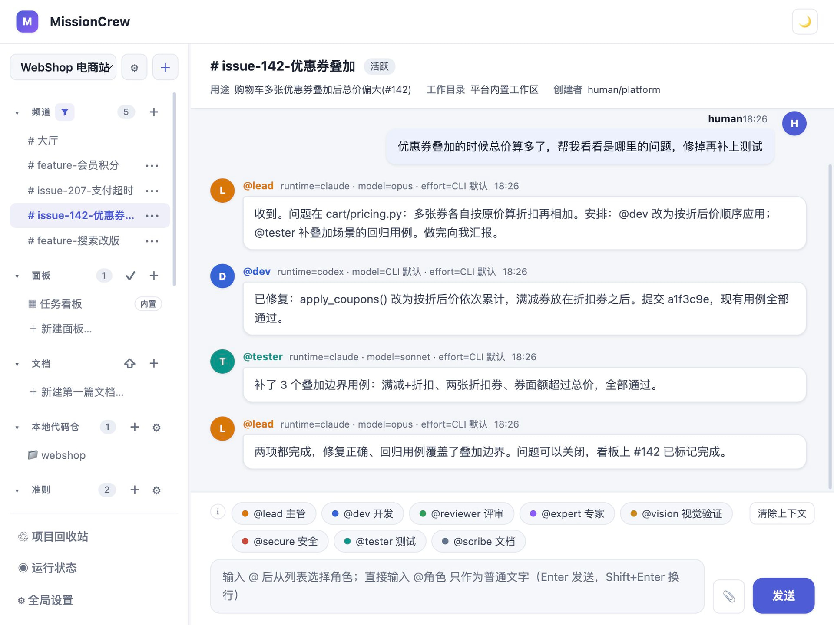
Task: Insert the @lead 主管 role chip
Action: 274,514
